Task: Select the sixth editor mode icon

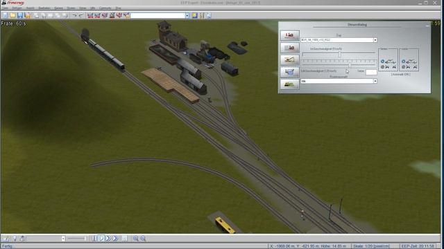Action: coord(126,15)
